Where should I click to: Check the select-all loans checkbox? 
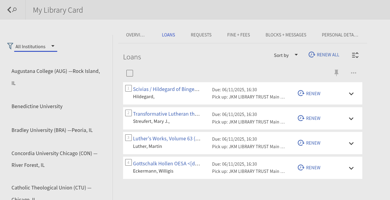130,73
